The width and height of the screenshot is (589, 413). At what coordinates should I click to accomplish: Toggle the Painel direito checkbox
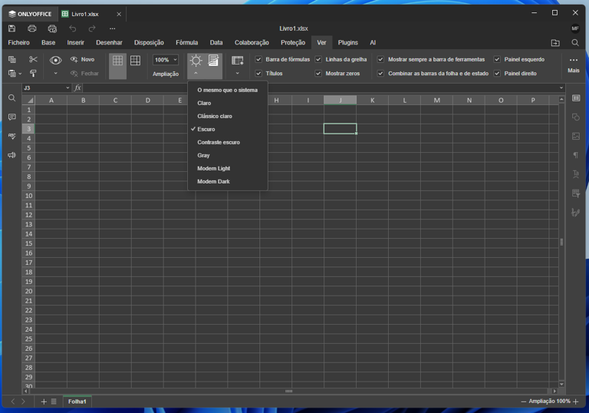[x=497, y=74]
